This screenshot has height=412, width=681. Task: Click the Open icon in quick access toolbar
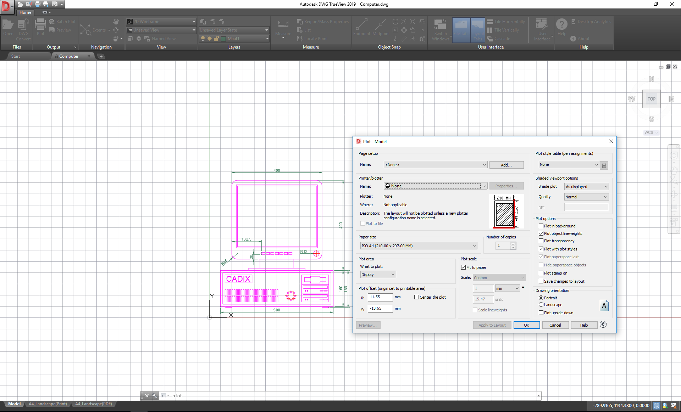(x=20, y=4)
